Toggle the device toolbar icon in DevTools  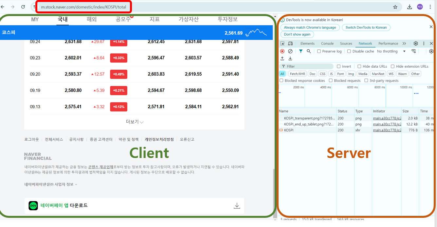pos(290,44)
